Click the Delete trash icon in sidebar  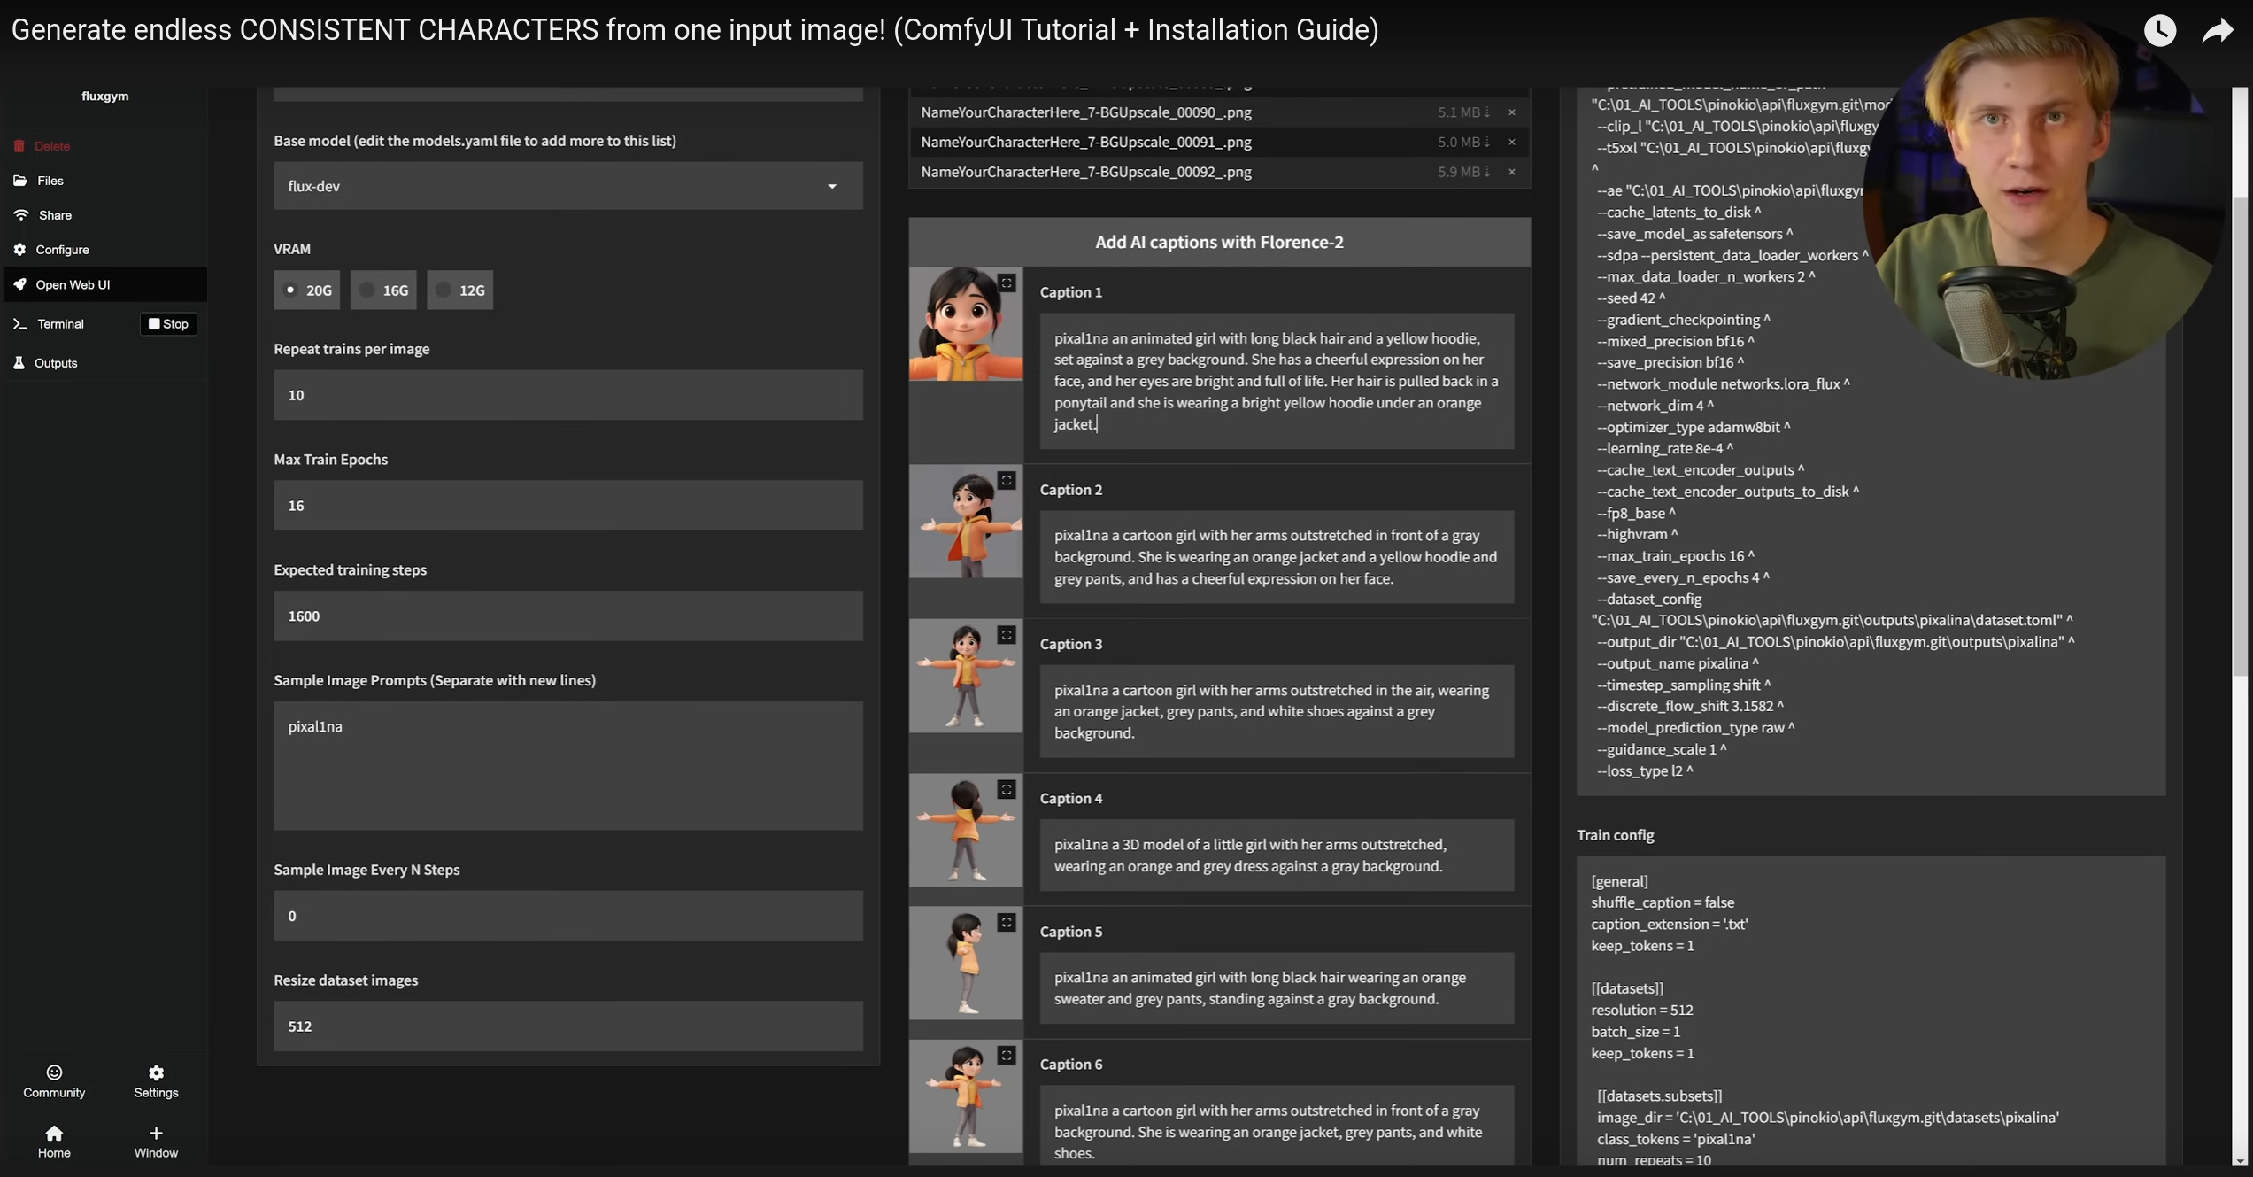pos(19,146)
